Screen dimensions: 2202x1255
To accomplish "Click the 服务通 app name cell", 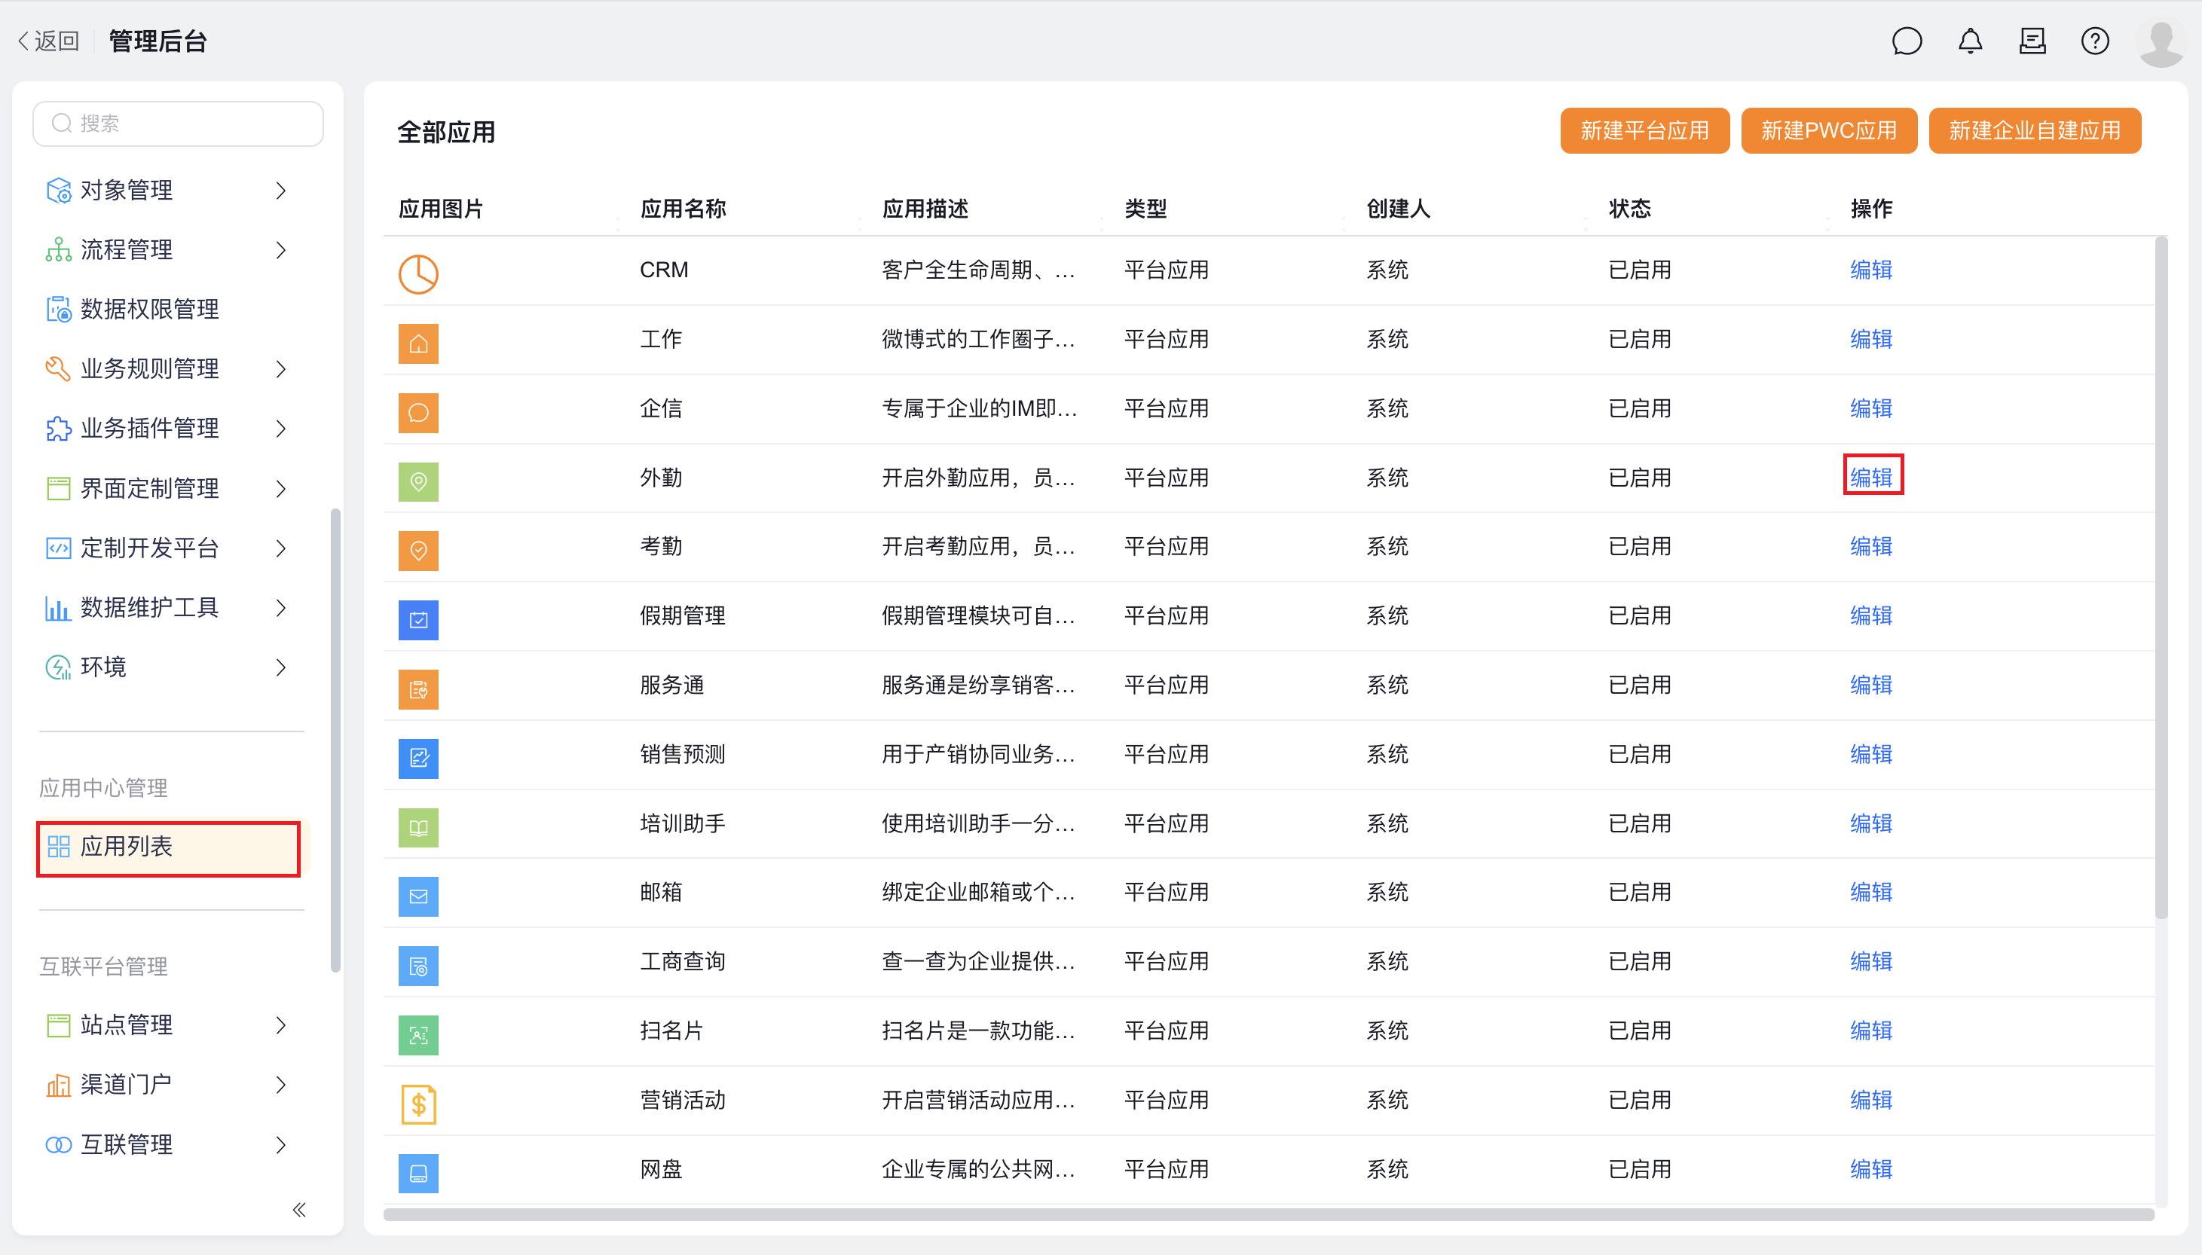I will click(671, 686).
